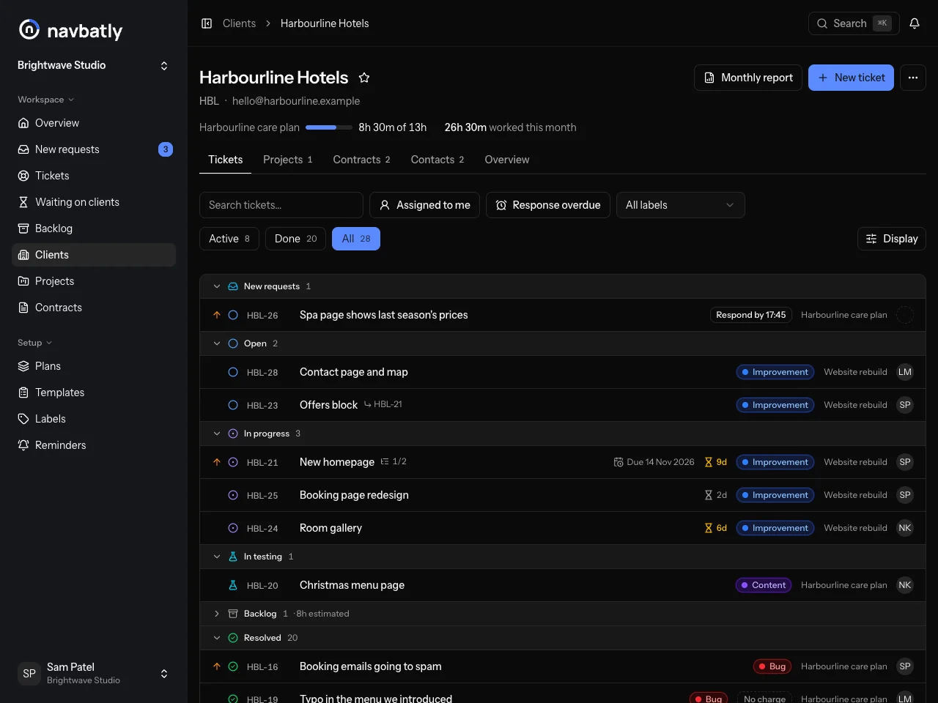Open Brightwave Studio workspace switcher
This screenshot has height=703, width=938.
pyautogui.click(x=94, y=65)
